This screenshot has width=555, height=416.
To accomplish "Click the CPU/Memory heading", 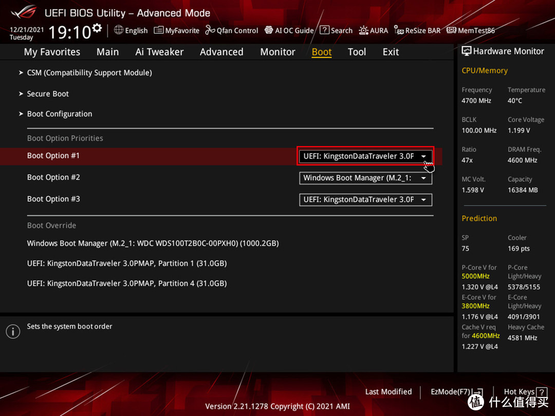I will pyautogui.click(x=485, y=71).
